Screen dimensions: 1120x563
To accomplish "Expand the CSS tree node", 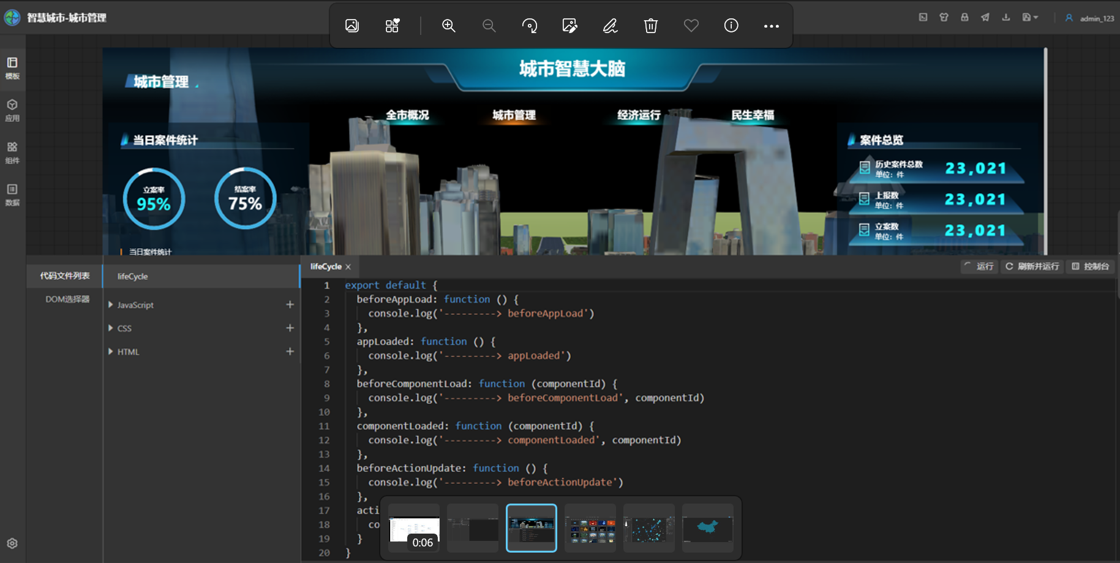I will point(111,328).
